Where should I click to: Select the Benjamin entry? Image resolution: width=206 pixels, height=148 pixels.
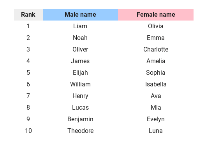click(80, 119)
